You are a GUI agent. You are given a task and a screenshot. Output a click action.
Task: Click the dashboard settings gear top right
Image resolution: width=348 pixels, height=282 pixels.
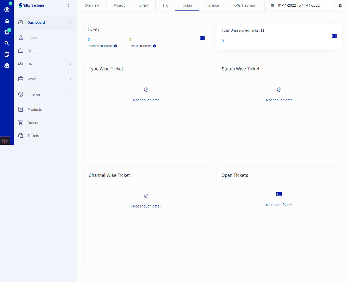coord(340,6)
